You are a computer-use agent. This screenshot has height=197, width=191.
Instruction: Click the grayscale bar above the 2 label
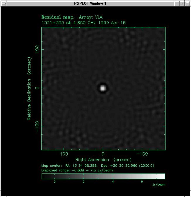pos(84,176)
